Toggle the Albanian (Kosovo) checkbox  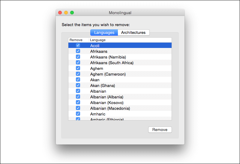(78, 102)
